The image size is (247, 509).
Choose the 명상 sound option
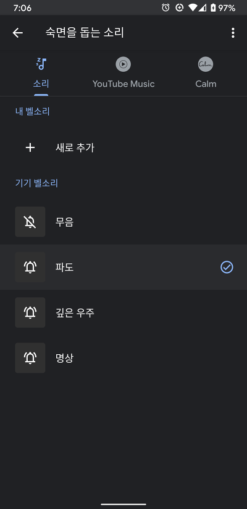(x=124, y=358)
